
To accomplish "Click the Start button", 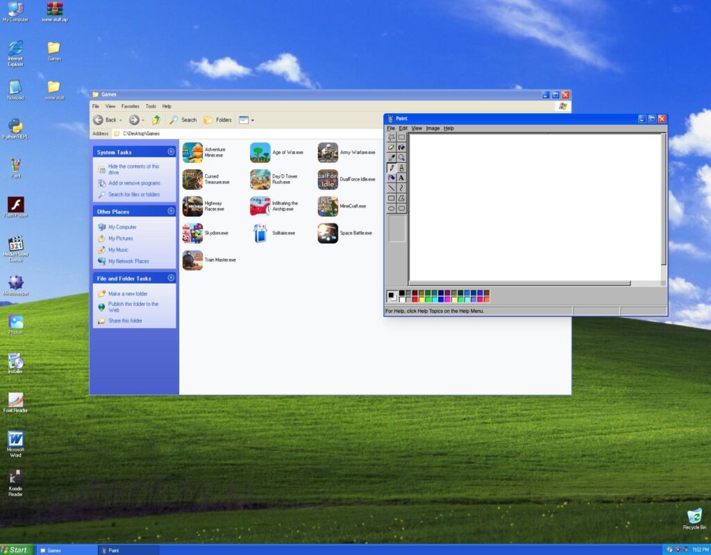I will point(15,549).
